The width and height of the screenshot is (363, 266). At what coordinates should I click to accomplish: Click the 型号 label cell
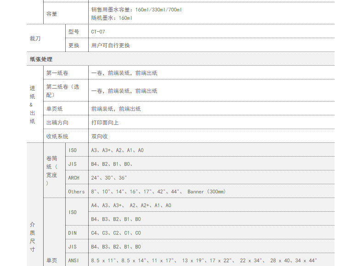click(x=74, y=32)
